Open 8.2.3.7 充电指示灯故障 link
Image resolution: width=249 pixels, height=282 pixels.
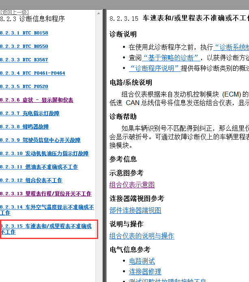pyautogui.click(x=30, y=113)
